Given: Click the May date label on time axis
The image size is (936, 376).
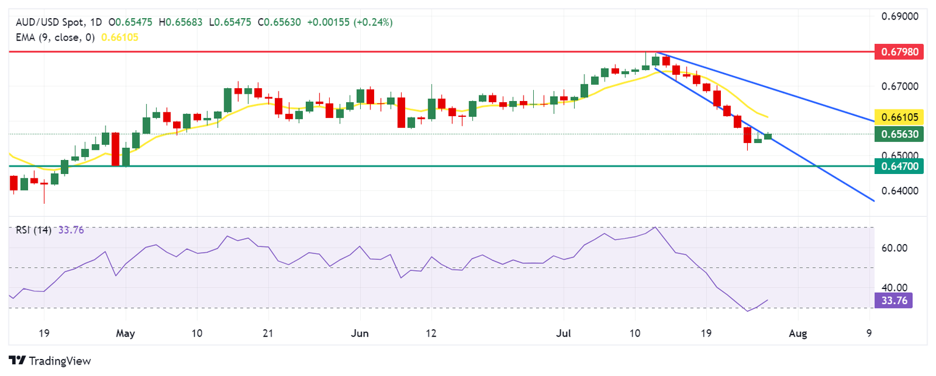Looking at the screenshot, I should coord(124,333).
